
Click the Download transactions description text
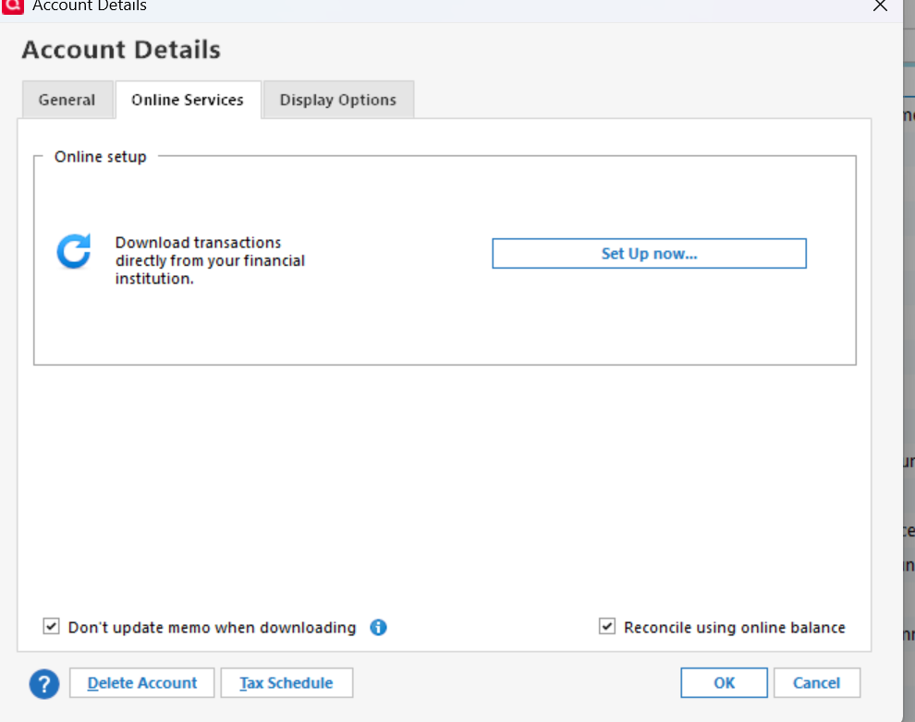(x=210, y=260)
